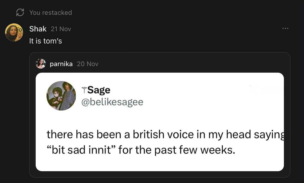Image resolution: width=304 pixels, height=183 pixels.
Task: Click the caduceus symbol beside Sage
Action: pyautogui.click(x=84, y=89)
